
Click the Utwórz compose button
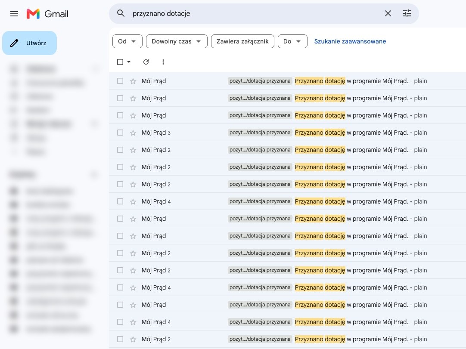[x=29, y=43]
